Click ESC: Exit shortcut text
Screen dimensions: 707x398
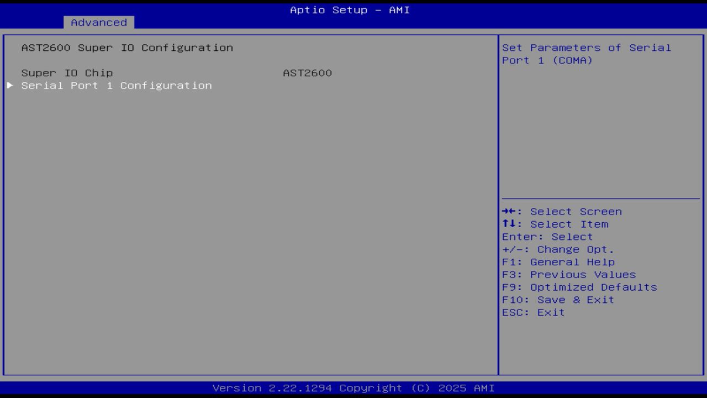(x=534, y=312)
